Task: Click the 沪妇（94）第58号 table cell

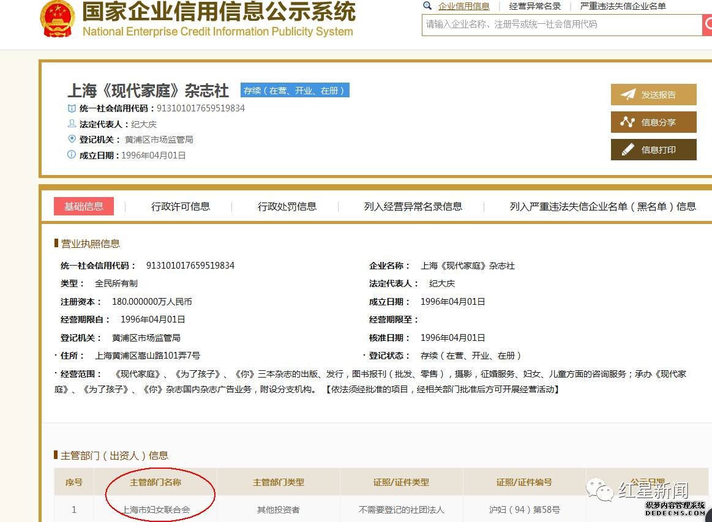Action: pos(525,510)
